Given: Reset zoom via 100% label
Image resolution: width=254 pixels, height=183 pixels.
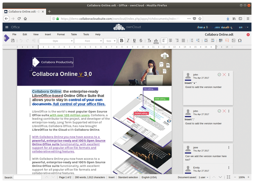Looking at the screenshot, I should pyautogui.click(x=242, y=178).
